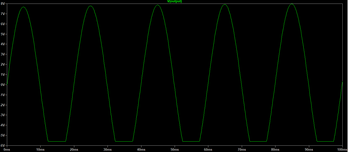Viewport: 348px width, 152px height.
Task: Click the 0ms time axis label
Action: (x=7, y=149)
